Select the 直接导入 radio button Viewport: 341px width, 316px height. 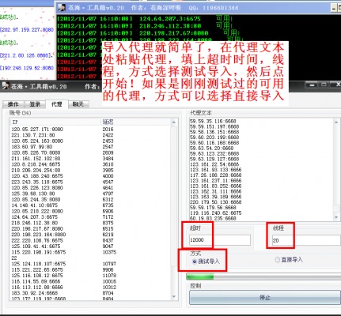(x=277, y=260)
